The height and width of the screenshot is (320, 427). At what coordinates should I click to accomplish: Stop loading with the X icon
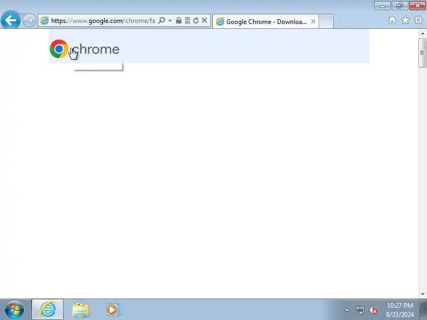[204, 20]
